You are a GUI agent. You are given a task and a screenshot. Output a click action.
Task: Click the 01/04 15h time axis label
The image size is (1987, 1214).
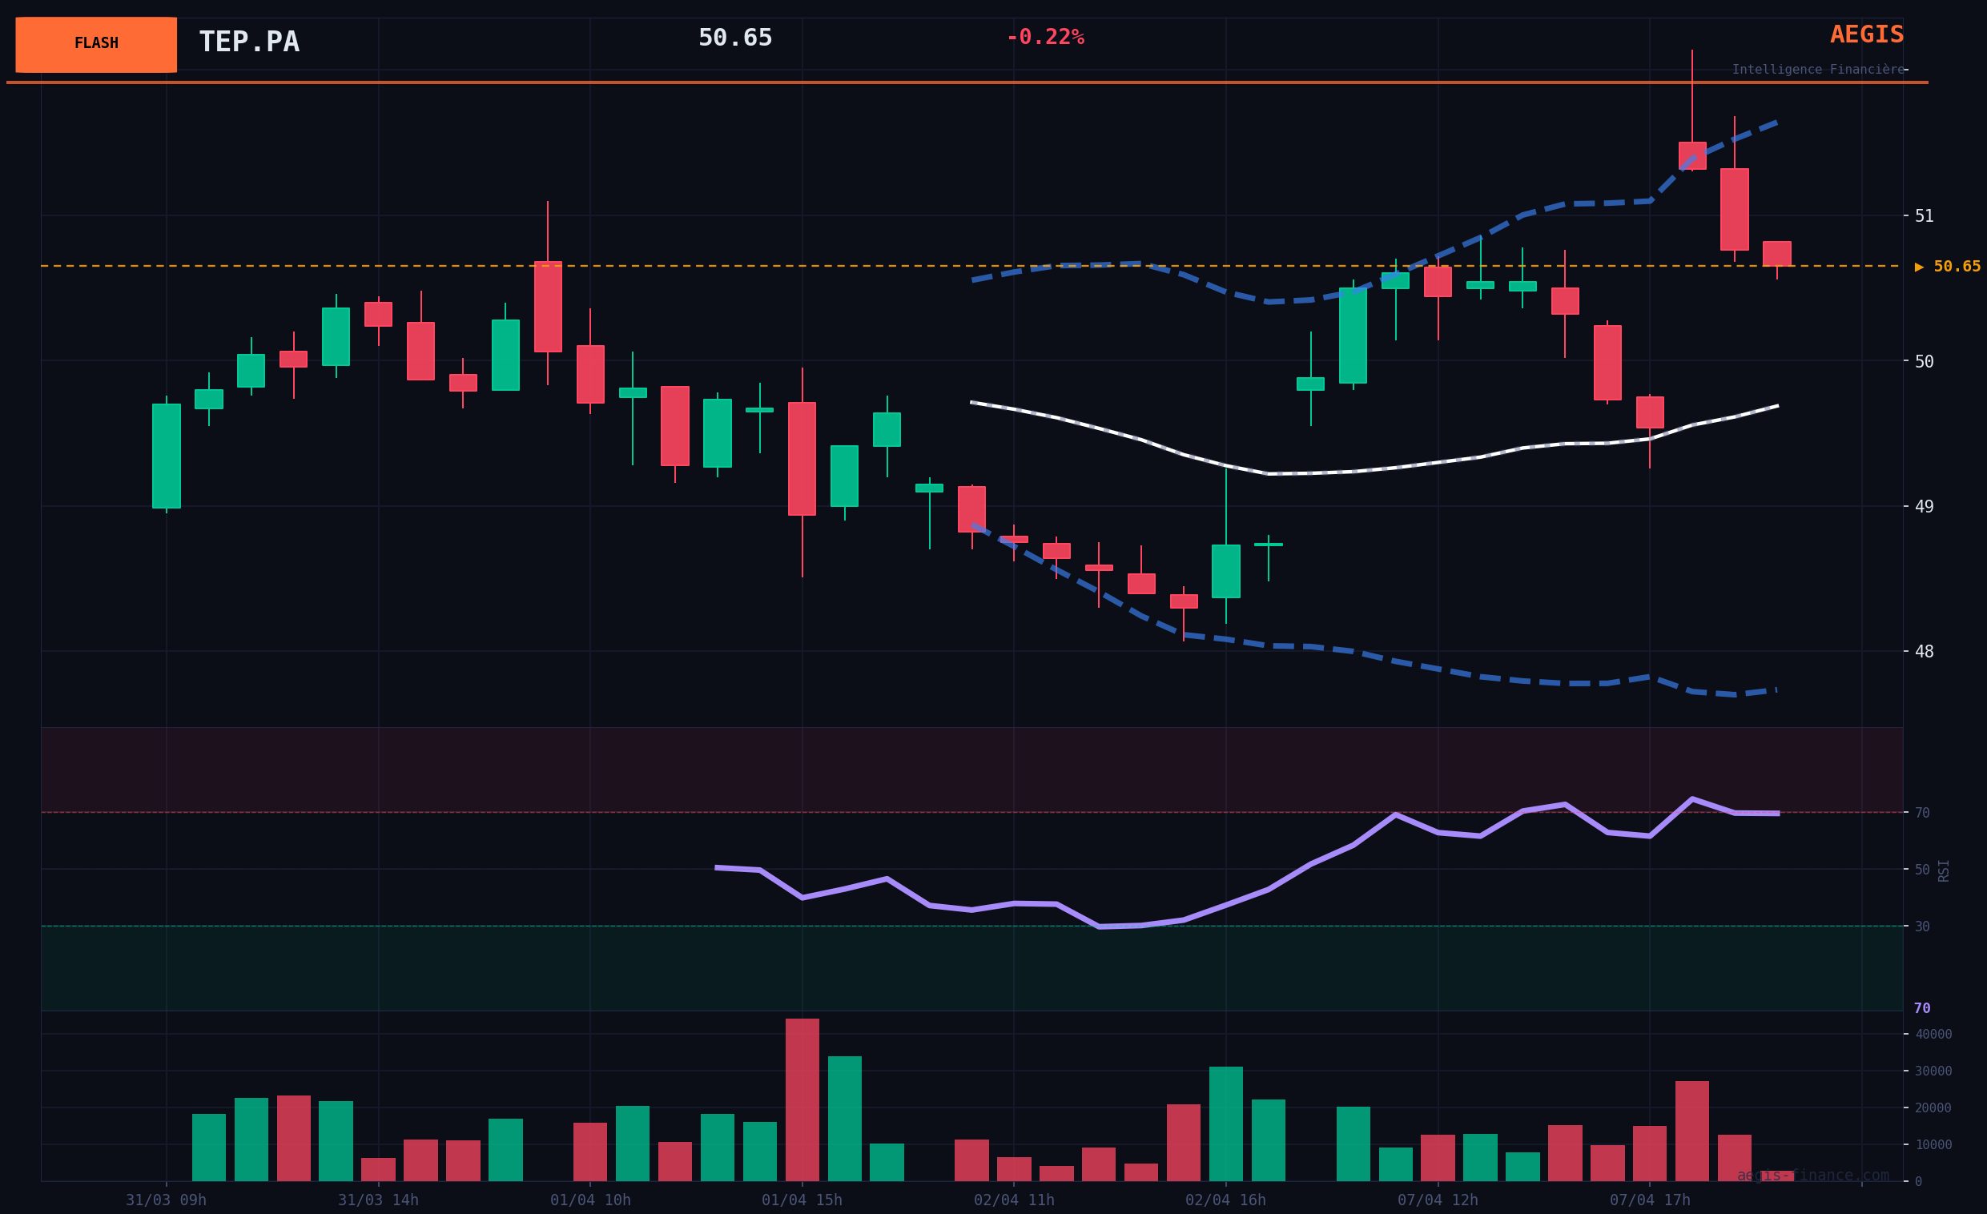point(802,1200)
